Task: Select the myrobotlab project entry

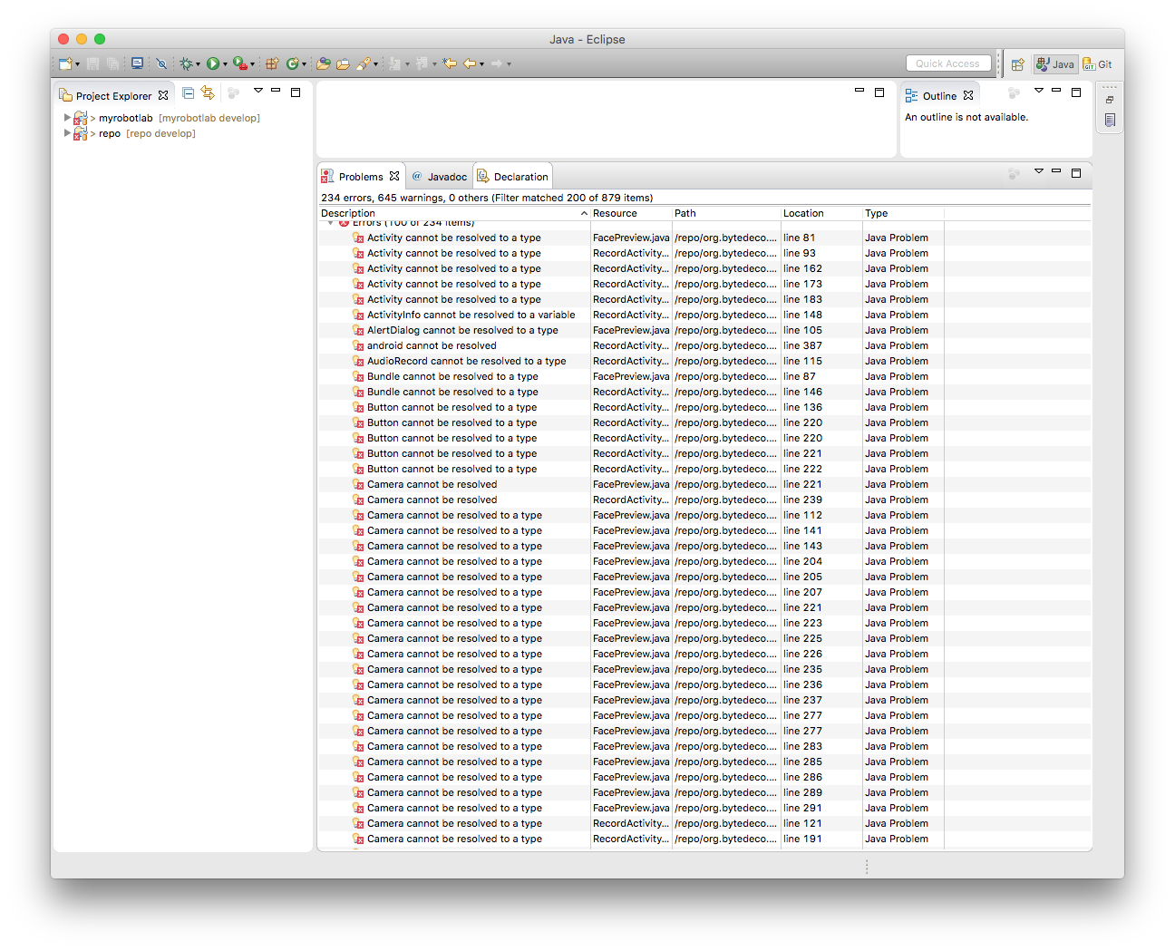Action: click(167, 118)
